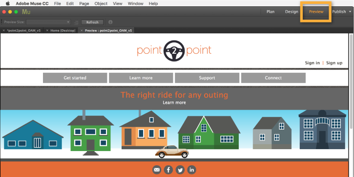The height and width of the screenshot is (177, 354).
Task: Click the Mu application logo
Action: pos(26,12)
